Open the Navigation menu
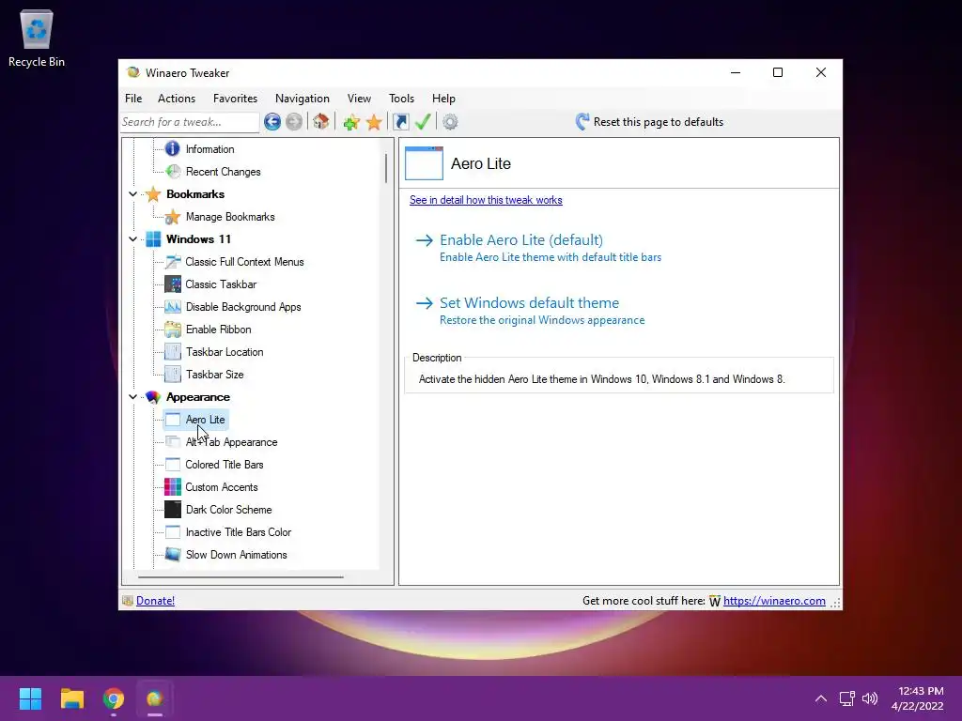The height and width of the screenshot is (721, 962). [x=303, y=98]
